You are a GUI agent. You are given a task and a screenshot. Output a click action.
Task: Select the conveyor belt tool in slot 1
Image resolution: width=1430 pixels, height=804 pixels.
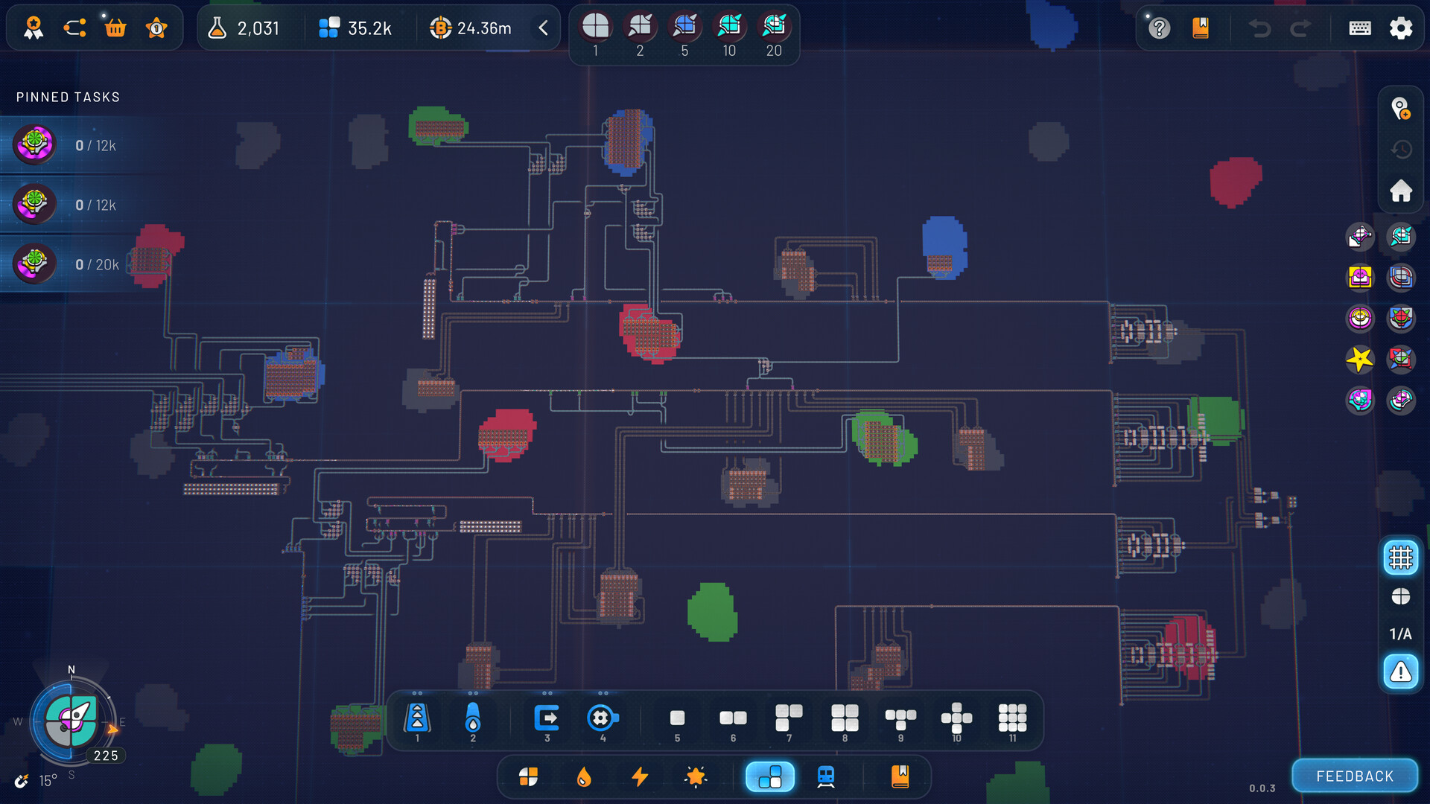pyautogui.click(x=417, y=719)
